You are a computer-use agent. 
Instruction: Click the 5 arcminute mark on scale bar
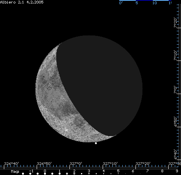[x=137, y=3]
